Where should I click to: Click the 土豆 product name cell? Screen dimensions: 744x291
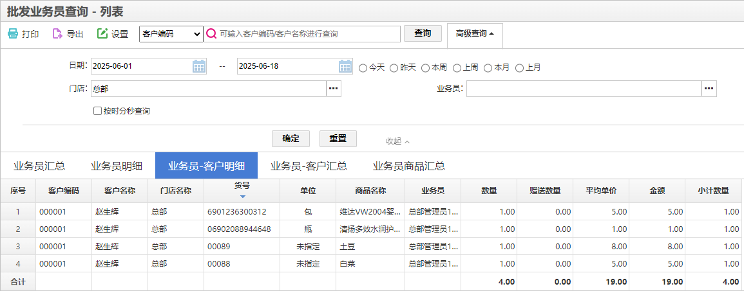[x=370, y=247]
